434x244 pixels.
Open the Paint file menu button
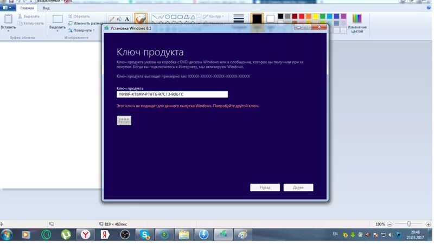pyautogui.click(x=7, y=8)
